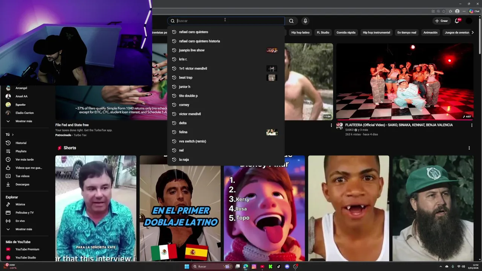
Task: Open the Edge settings and more menu
Action: coord(464,11)
